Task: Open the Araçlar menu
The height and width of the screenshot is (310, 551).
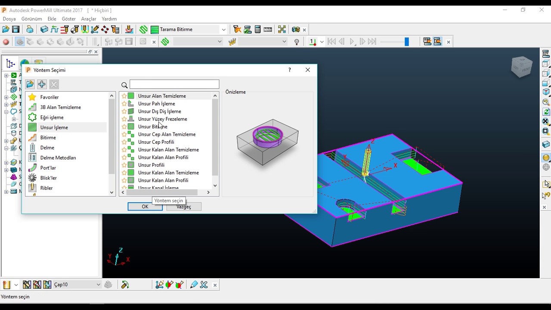Action: [x=89, y=19]
